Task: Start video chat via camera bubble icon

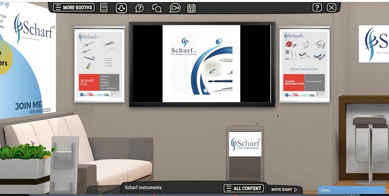Action: tap(175, 8)
